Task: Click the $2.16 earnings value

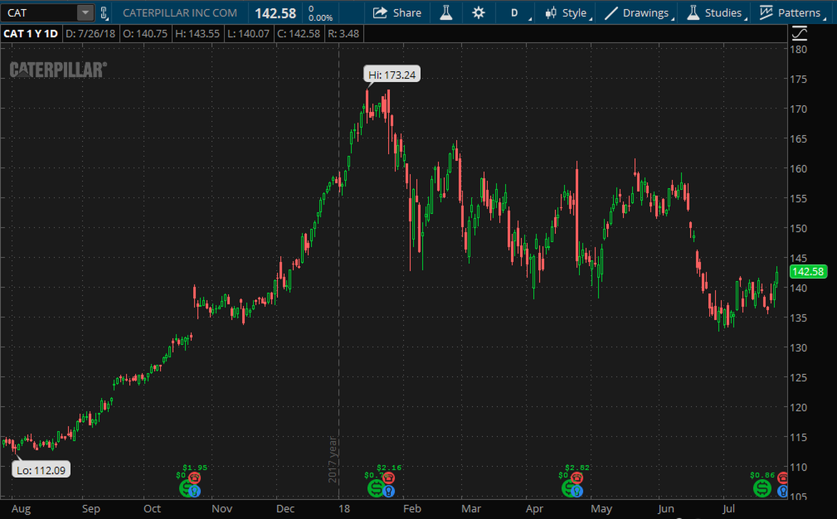Action: coord(388,468)
